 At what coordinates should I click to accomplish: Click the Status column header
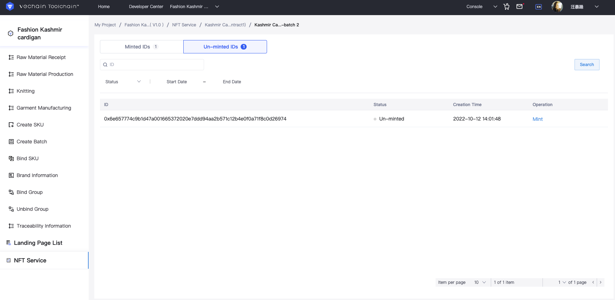(x=380, y=105)
